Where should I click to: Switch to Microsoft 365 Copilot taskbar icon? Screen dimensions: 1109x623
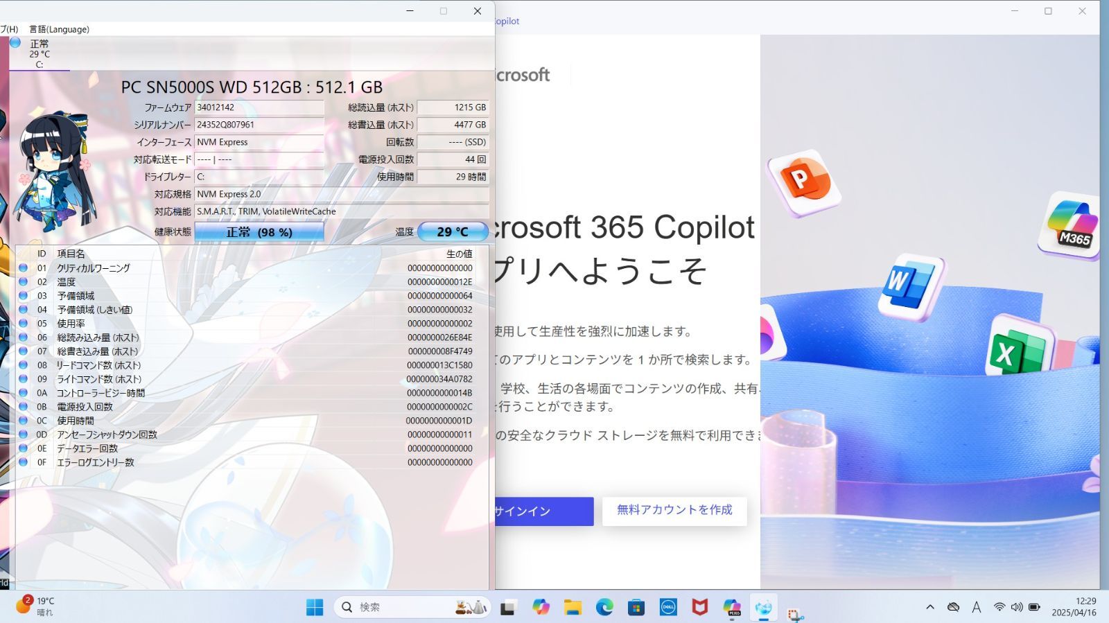point(732,607)
